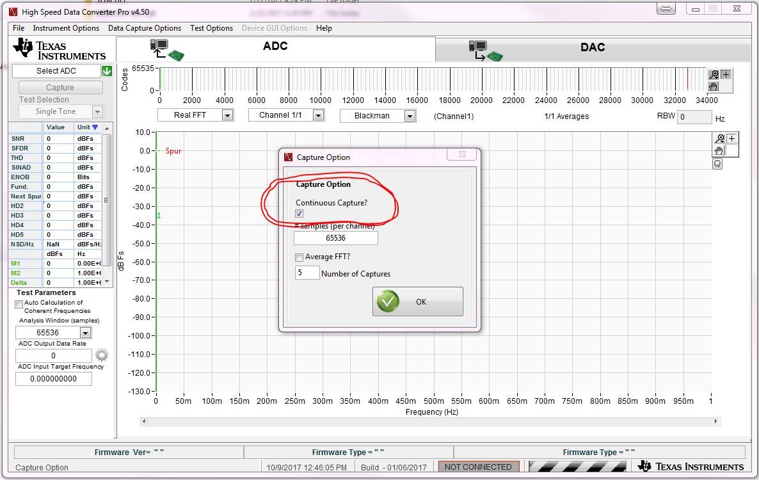The image size is (759, 480).
Task: Click scroll-down arrow of measurements table
Action: (107, 282)
